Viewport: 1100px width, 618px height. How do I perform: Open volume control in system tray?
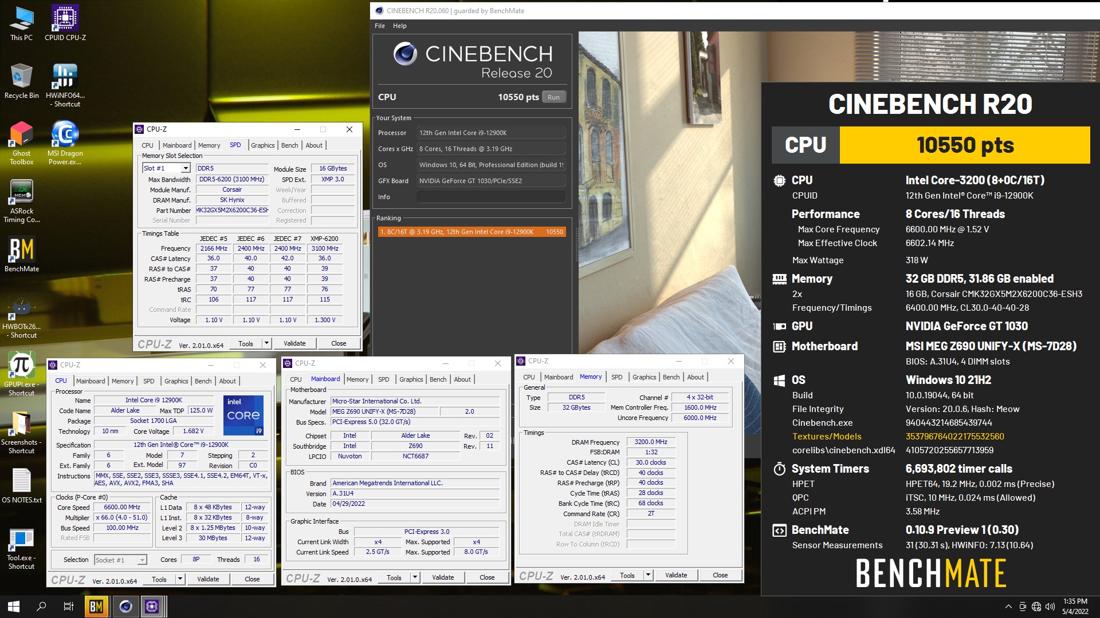(1050, 607)
